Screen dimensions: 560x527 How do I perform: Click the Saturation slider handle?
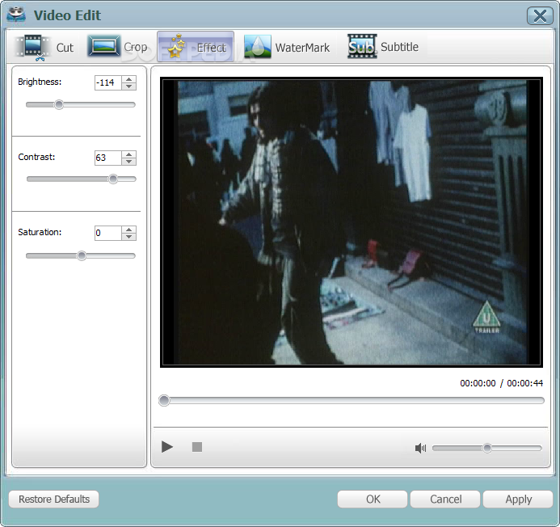coord(82,255)
